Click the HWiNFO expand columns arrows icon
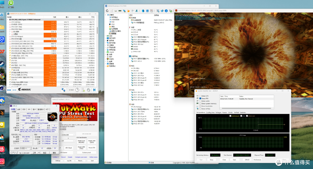This screenshot has height=169, width=313. pyautogui.click(x=9, y=90)
